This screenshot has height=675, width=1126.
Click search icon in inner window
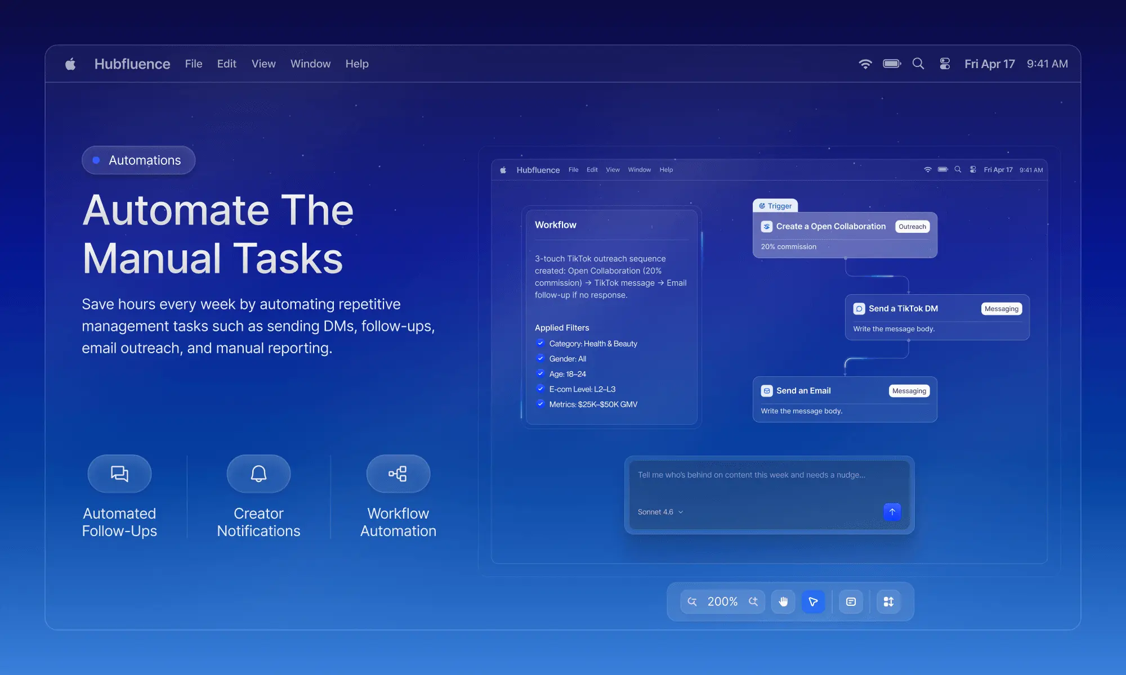click(x=958, y=169)
